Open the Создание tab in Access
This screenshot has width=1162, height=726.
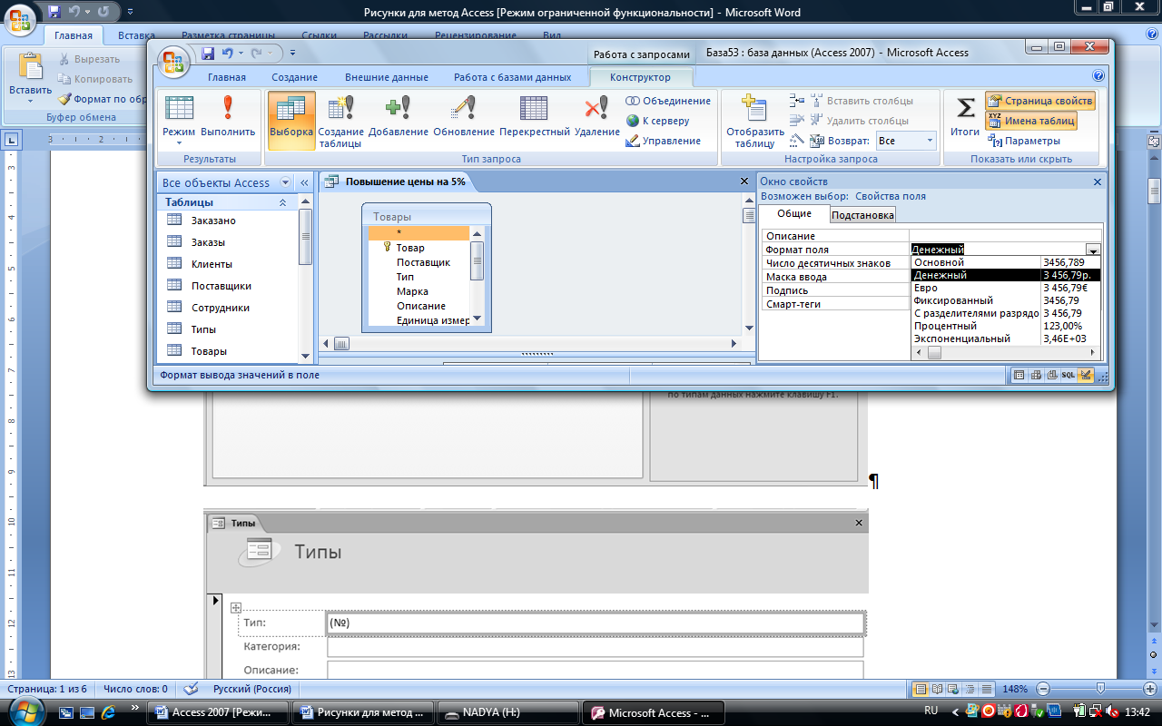(x=294, y=77)
